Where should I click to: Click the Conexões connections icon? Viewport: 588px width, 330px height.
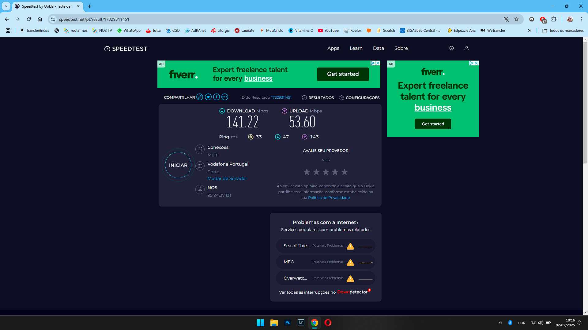tap(200, 149)
